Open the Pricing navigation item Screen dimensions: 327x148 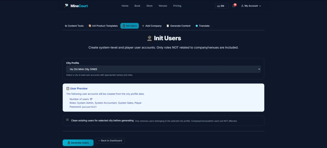177,6
